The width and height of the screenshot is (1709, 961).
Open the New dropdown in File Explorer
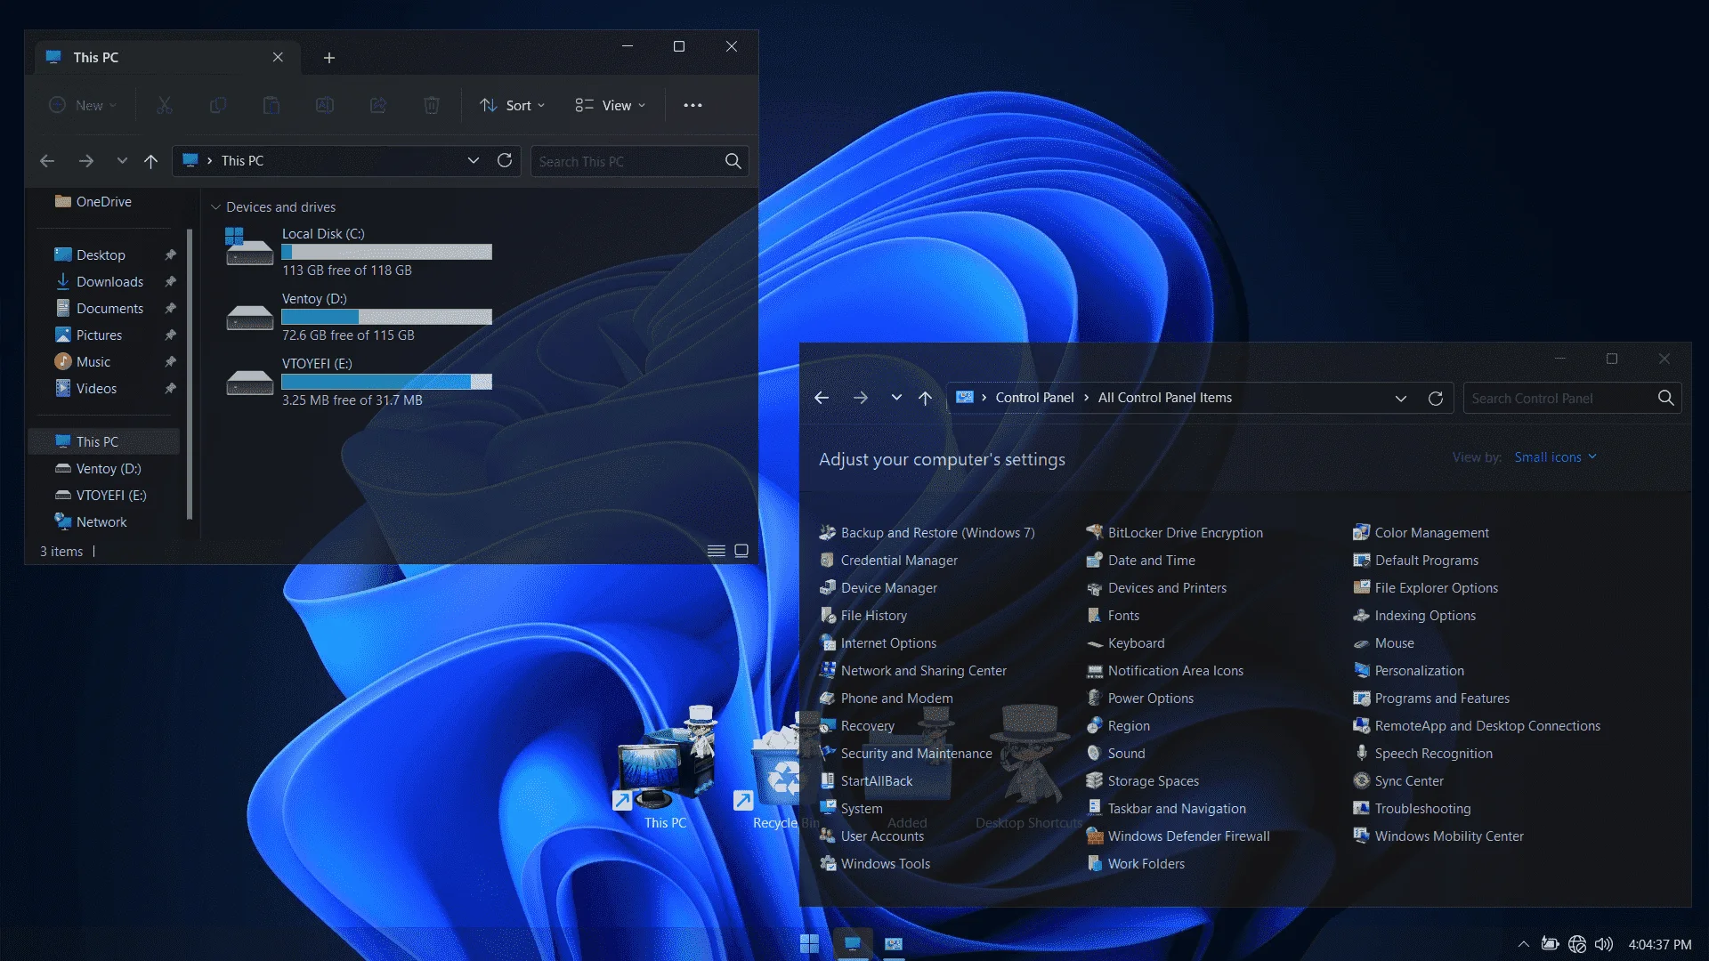pyautogui.click(x=83, y=105)
